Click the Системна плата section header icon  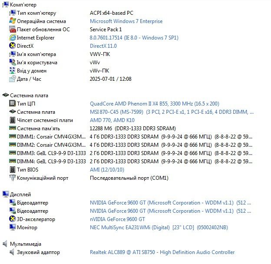[x=5, y=95]
